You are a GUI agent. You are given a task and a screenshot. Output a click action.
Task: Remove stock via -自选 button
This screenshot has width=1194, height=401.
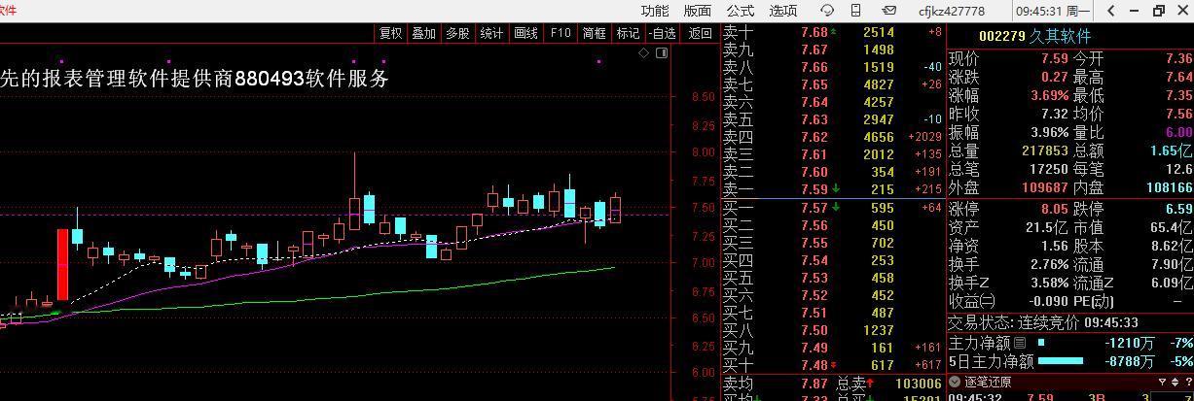(661, 33)
